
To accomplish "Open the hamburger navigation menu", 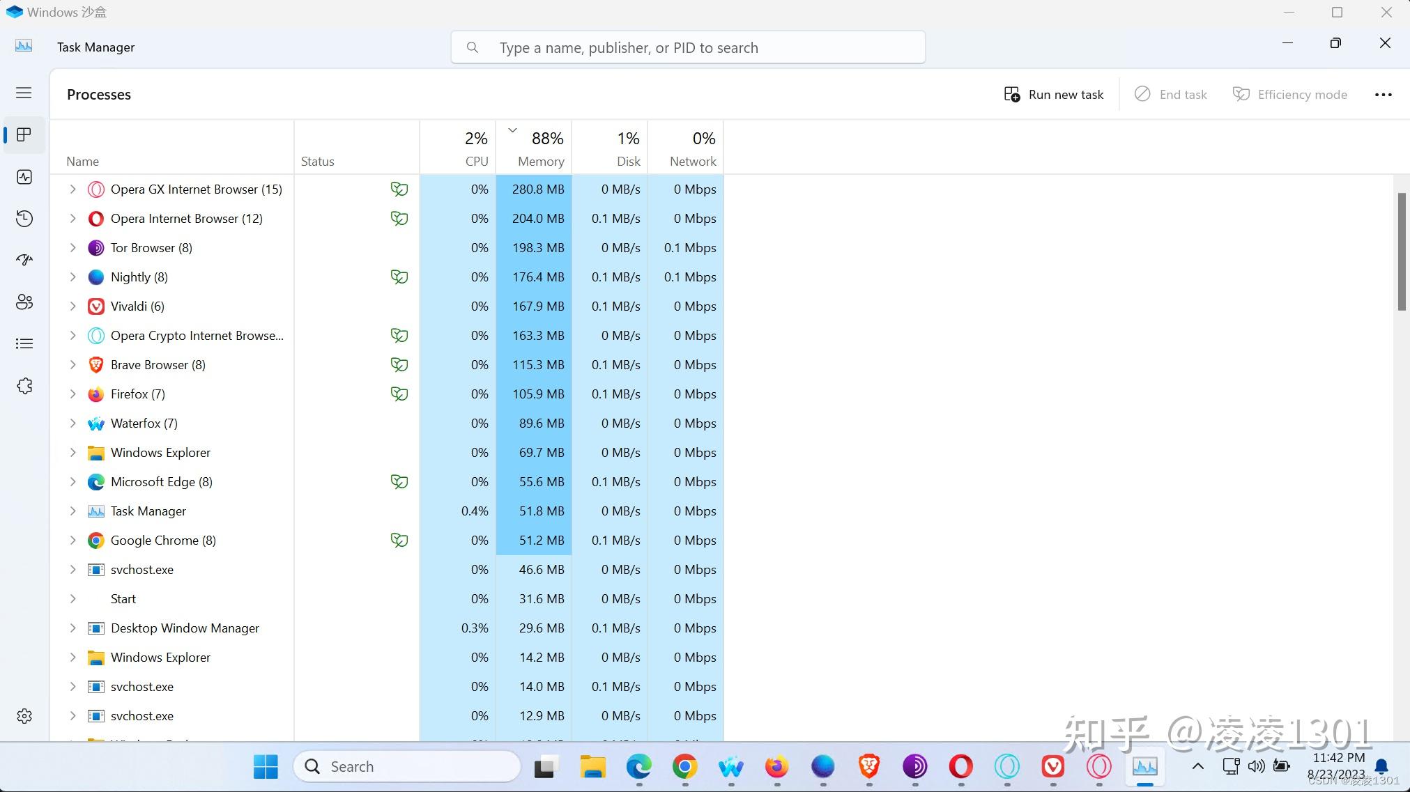I will pos(24,92).
